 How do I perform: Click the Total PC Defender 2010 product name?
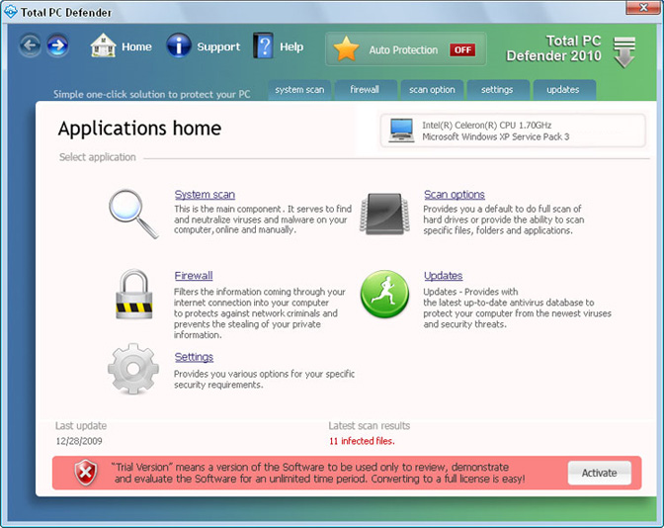coord(553,48)
